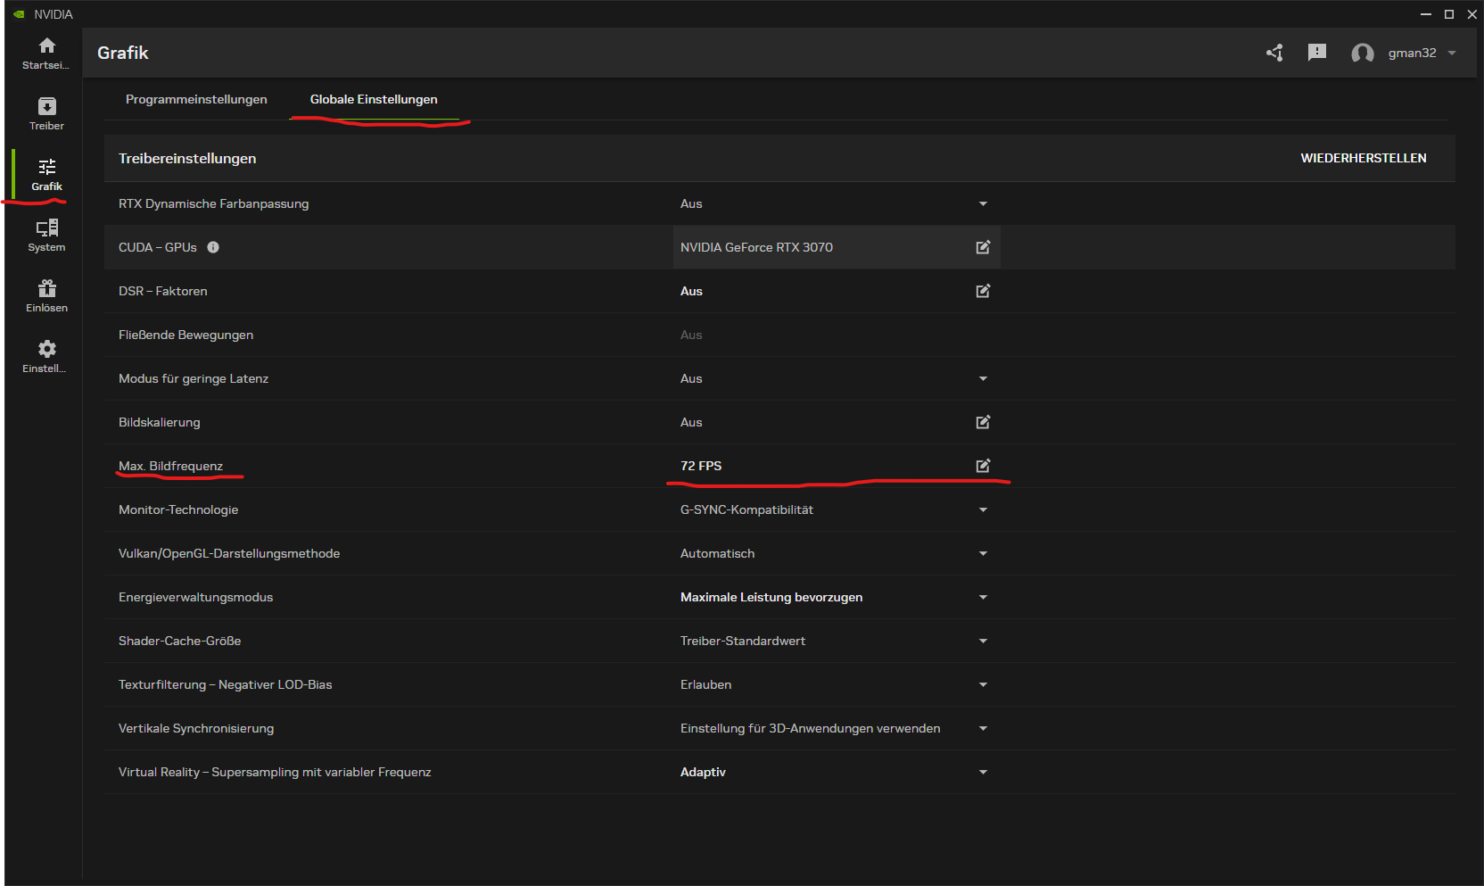Click the Adaptiv value

(x=703, y=772)
